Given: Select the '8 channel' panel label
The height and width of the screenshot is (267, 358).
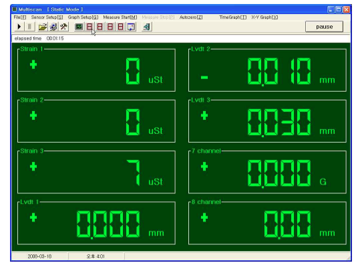Looking at the screenshot, I should [x=206, y=202].
